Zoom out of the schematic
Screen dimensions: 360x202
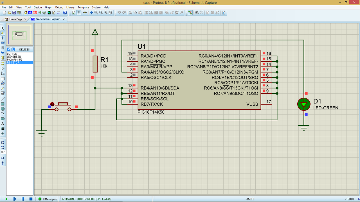coord(101,13)
